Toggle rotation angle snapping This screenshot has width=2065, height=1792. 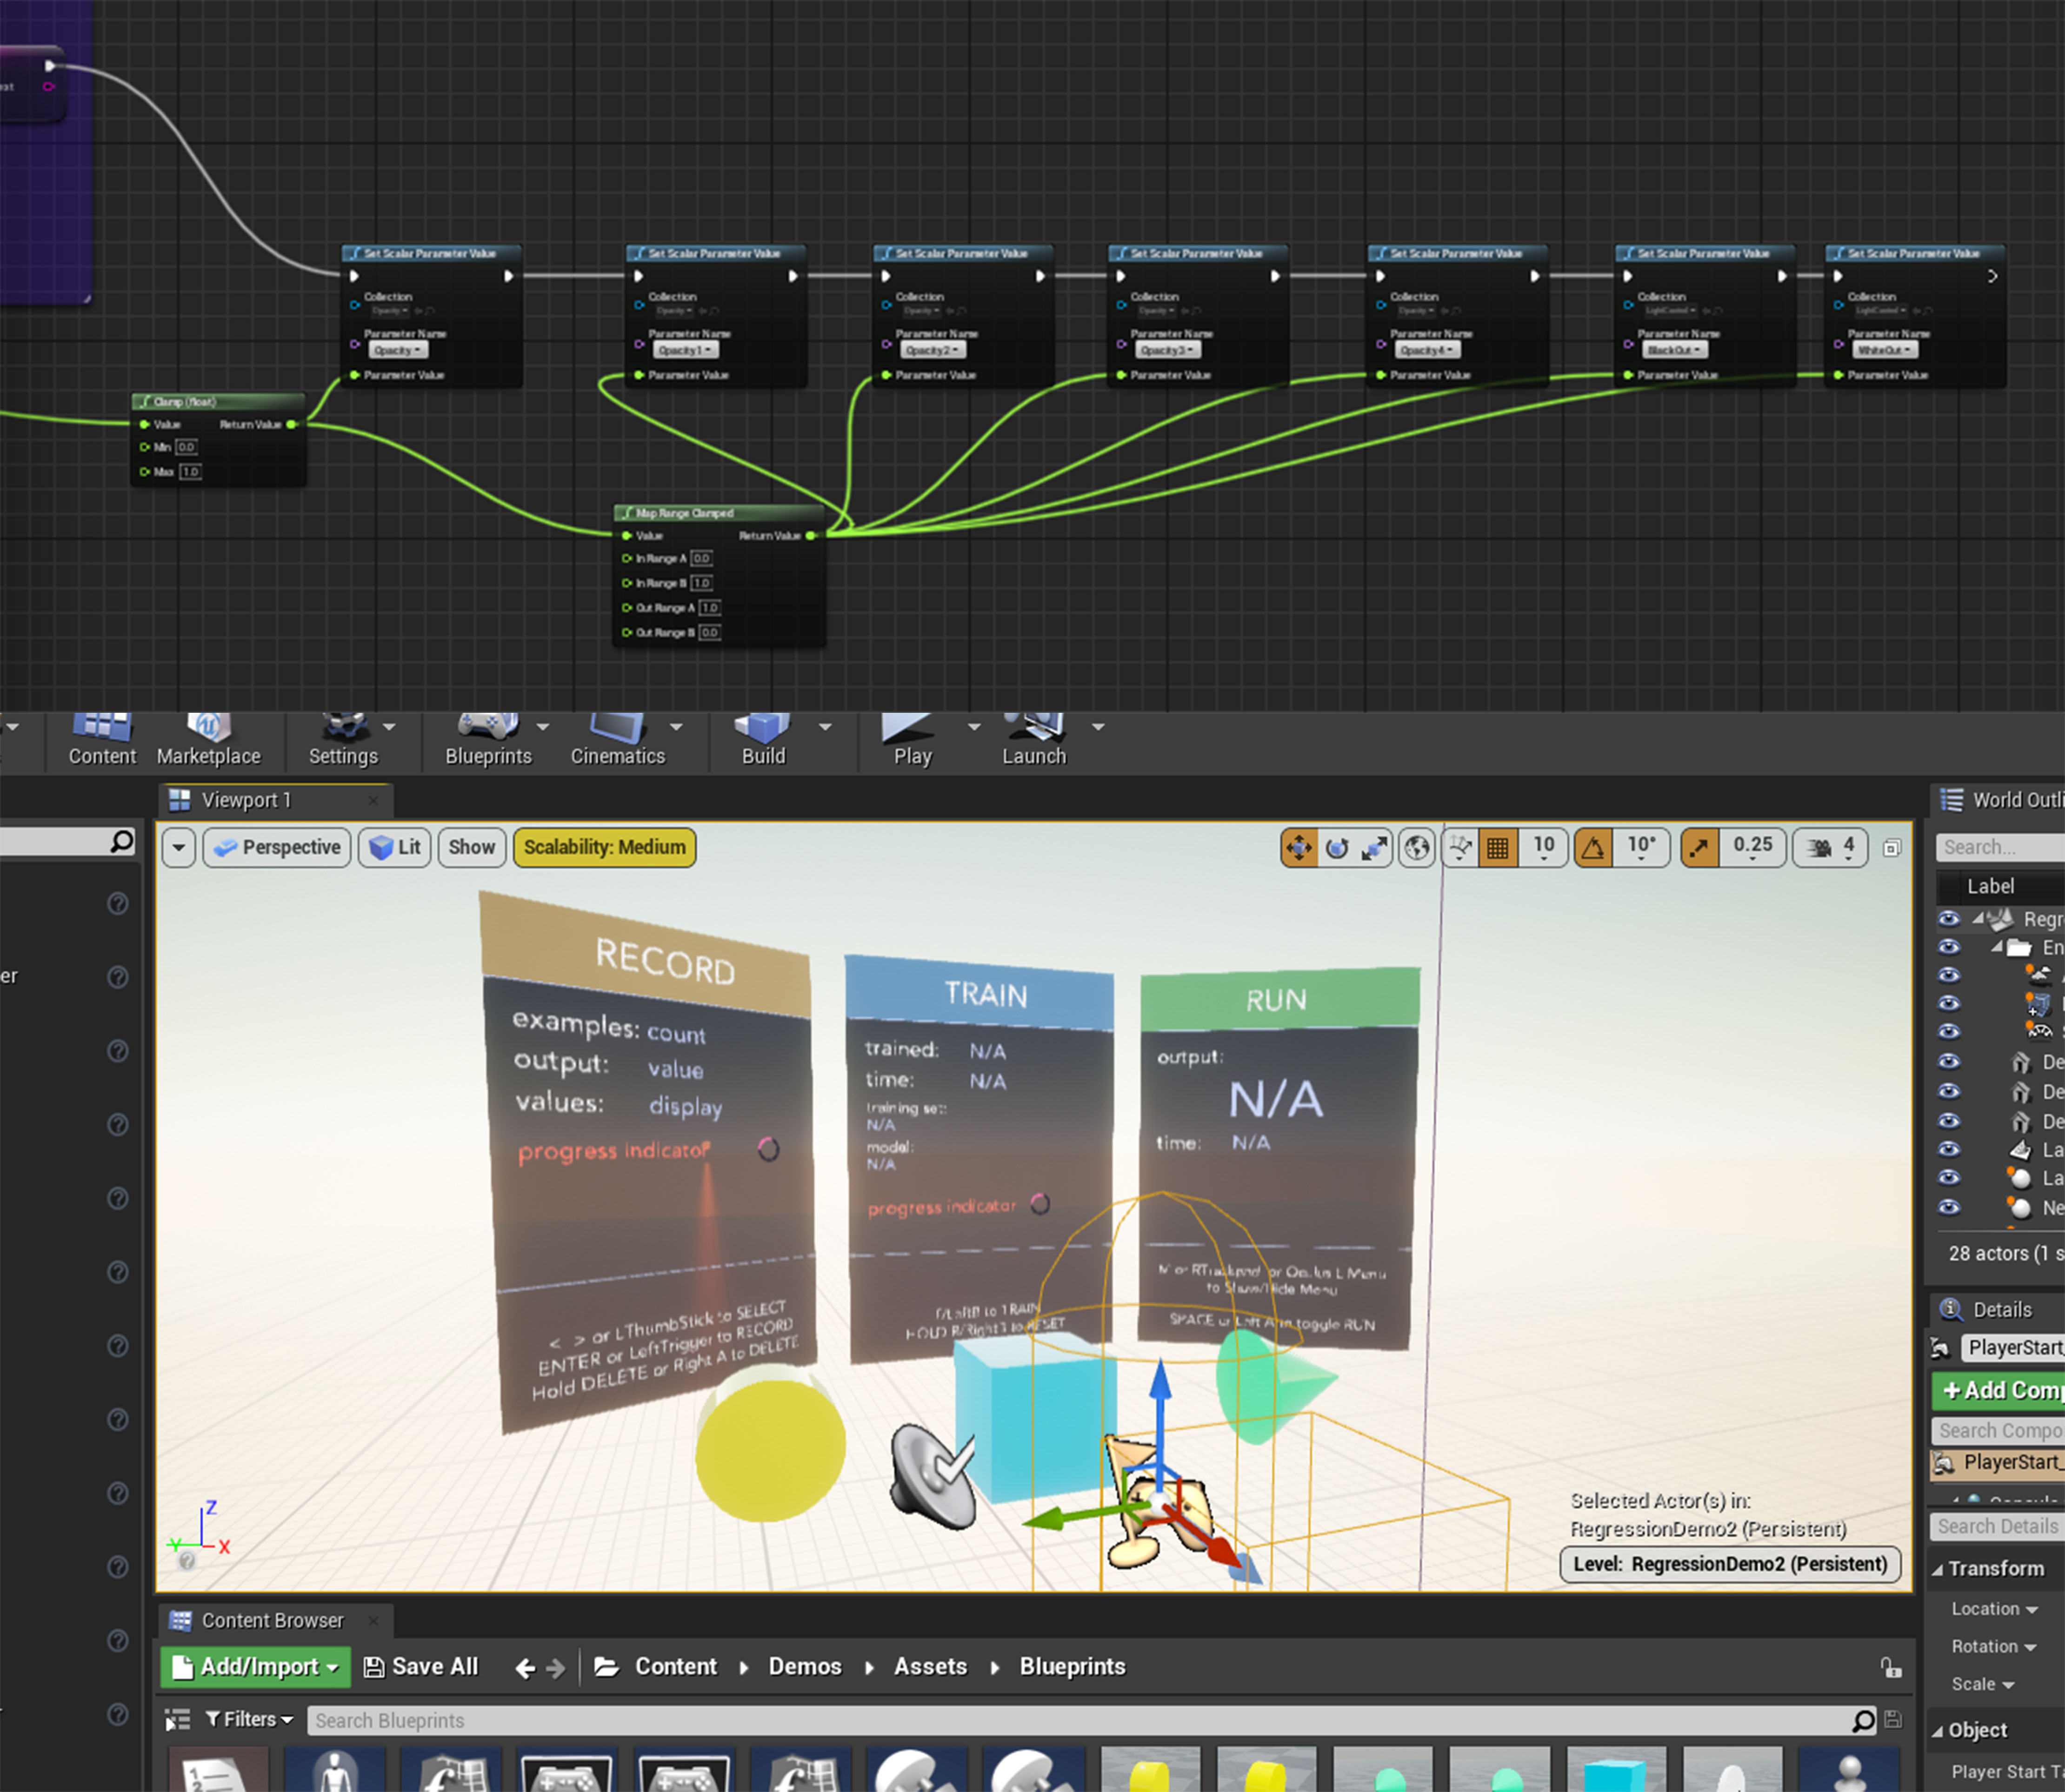pyautogui.click(x=1593, y=848)
